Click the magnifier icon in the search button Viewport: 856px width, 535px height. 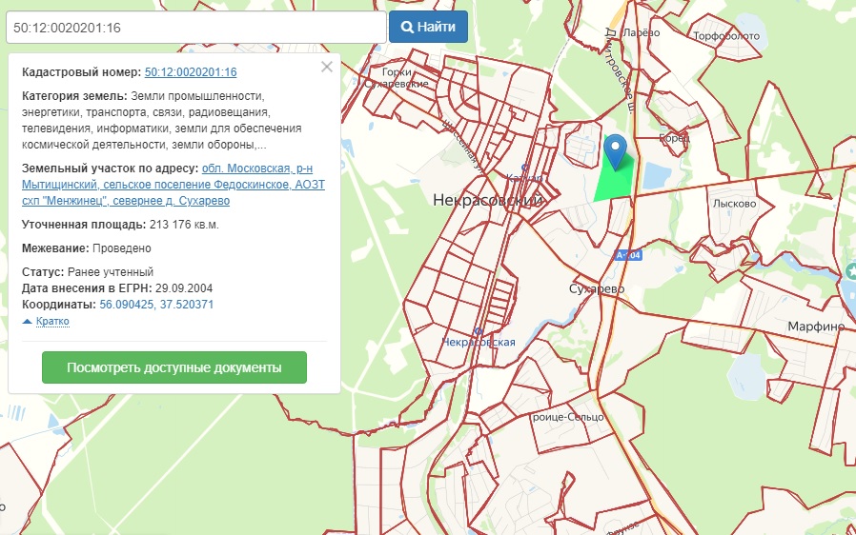coord(407,27)
